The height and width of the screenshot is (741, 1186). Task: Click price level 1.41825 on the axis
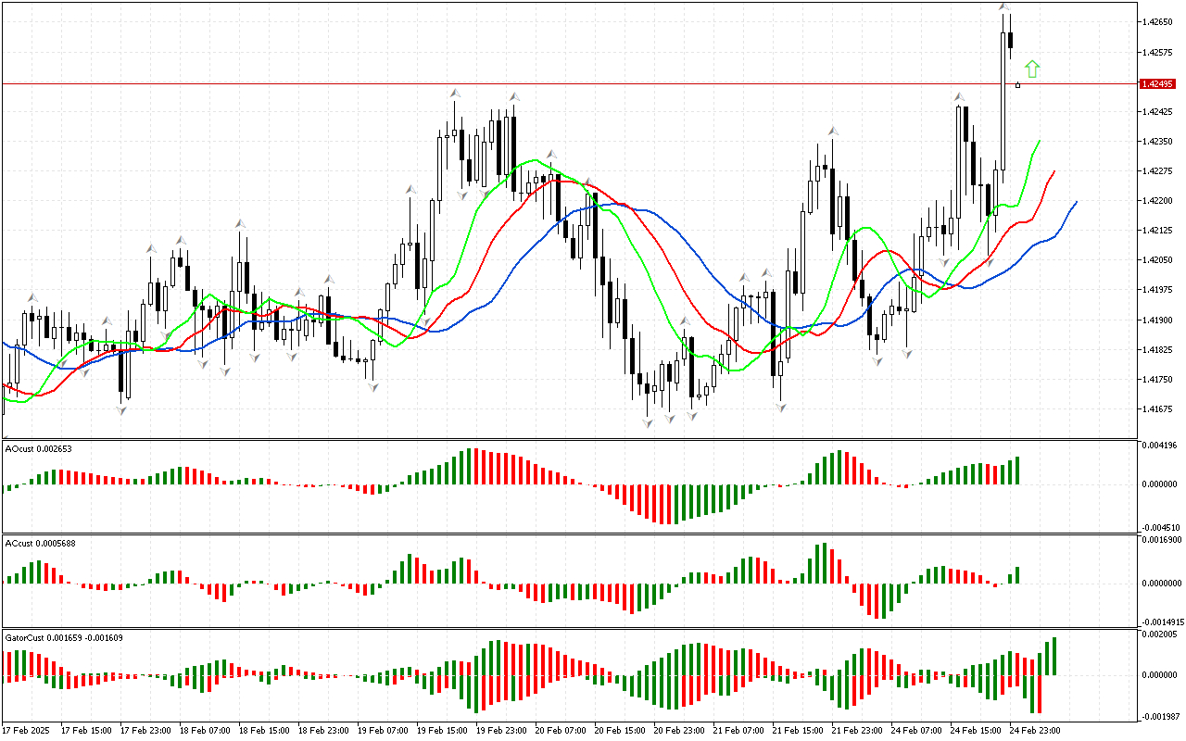pyautogui.click(x=1158, y=350)
